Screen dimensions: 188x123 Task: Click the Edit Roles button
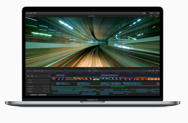pos(33,95)
